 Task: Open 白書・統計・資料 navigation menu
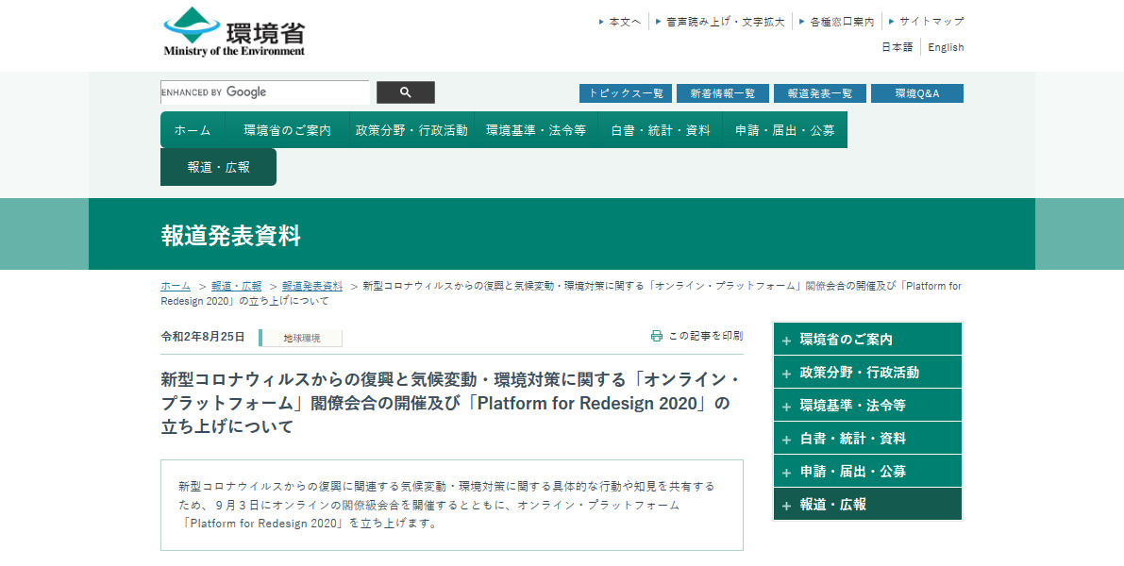(x=660, y=130)
